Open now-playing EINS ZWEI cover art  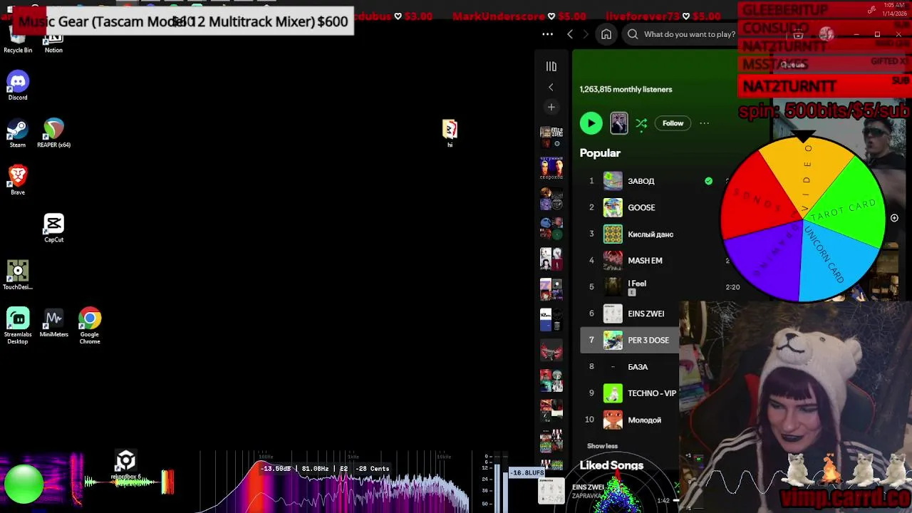click(x=551, y=490)
